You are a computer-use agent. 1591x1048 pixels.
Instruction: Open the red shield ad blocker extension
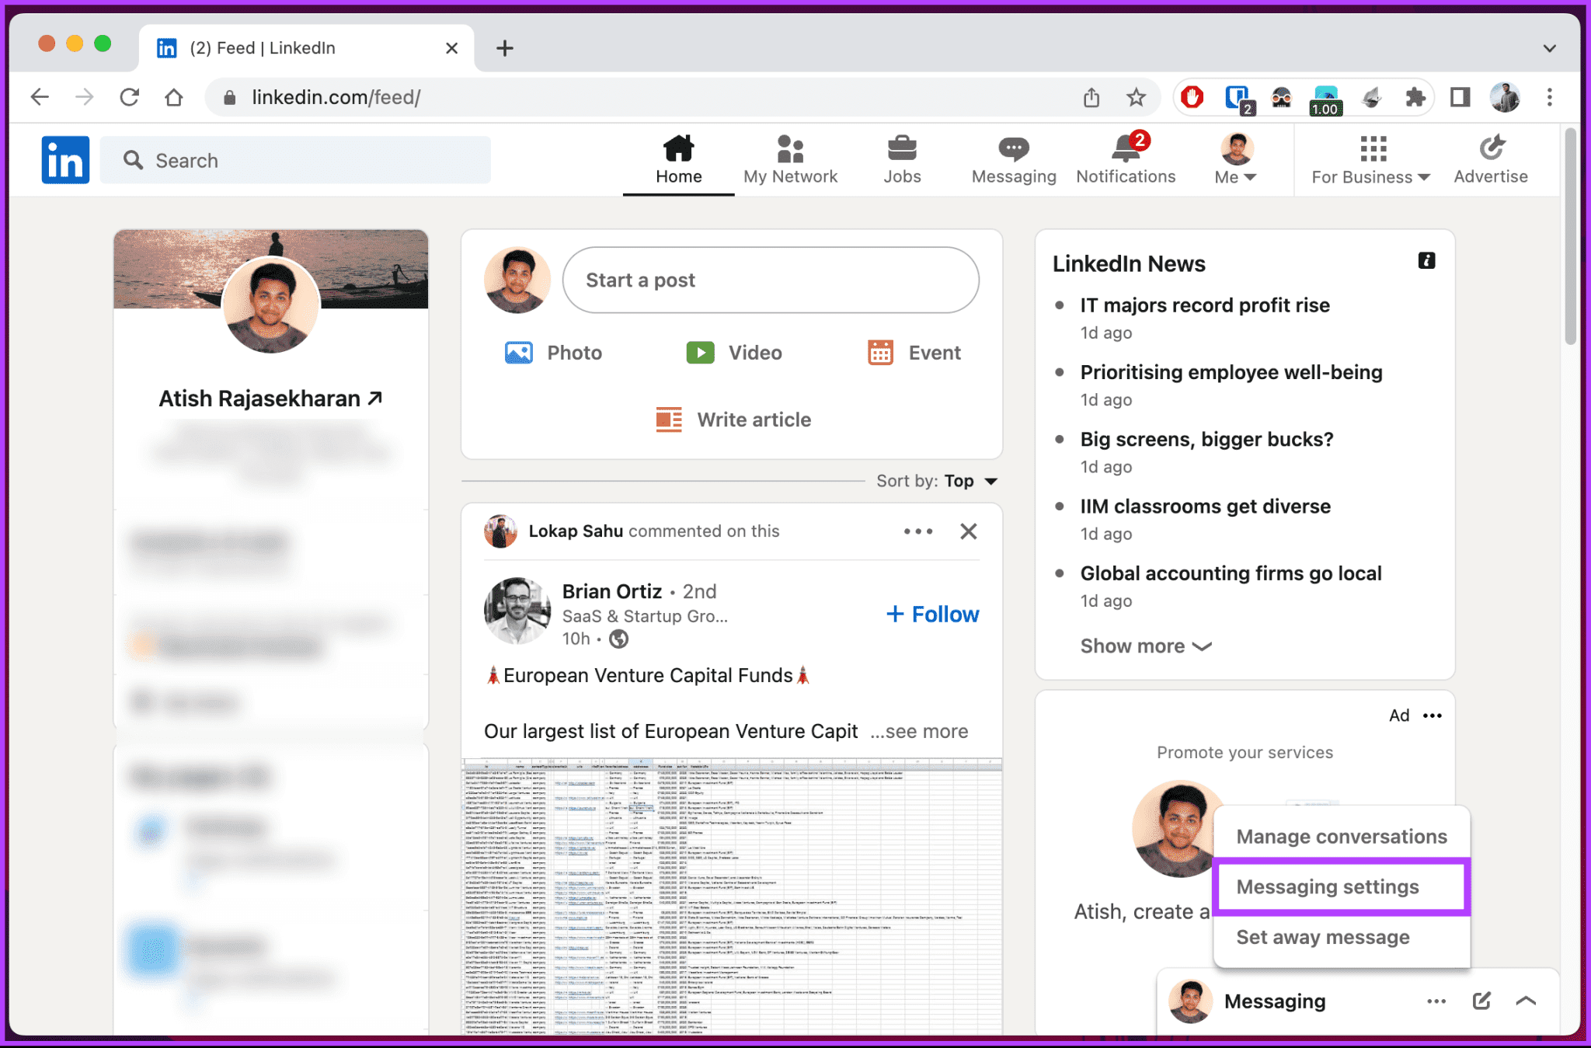pos(1192,97)
